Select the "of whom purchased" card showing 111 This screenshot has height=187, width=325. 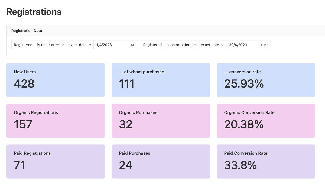tap(161, 80)
